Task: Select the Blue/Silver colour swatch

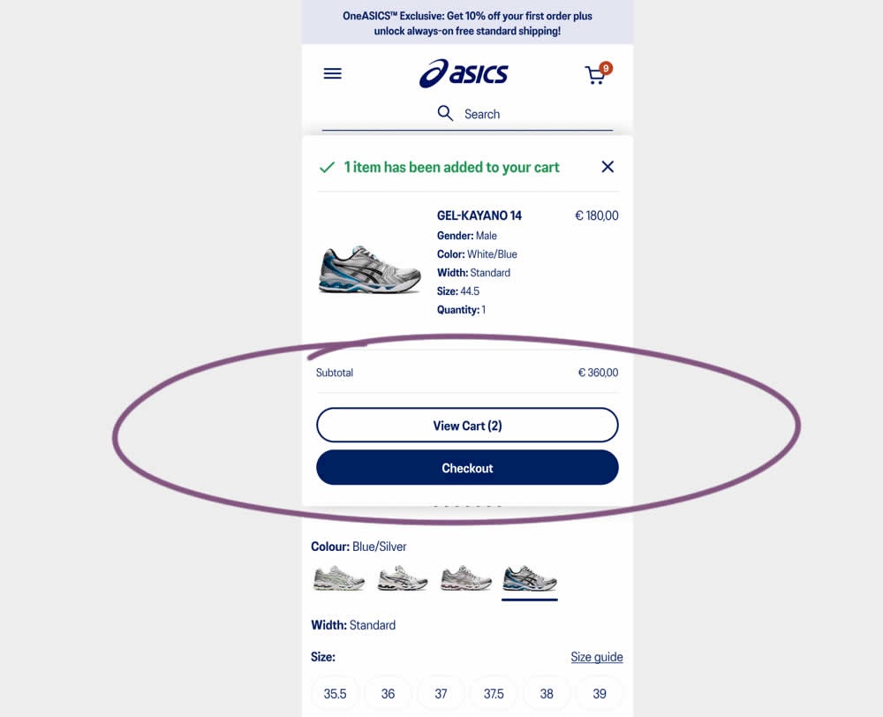Action: pyautogui.click(x=529, y=578)
